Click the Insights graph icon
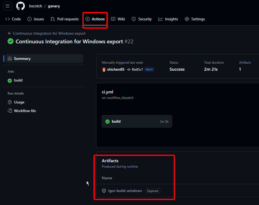Screen dimensions: 259x205 coord(160,19)
